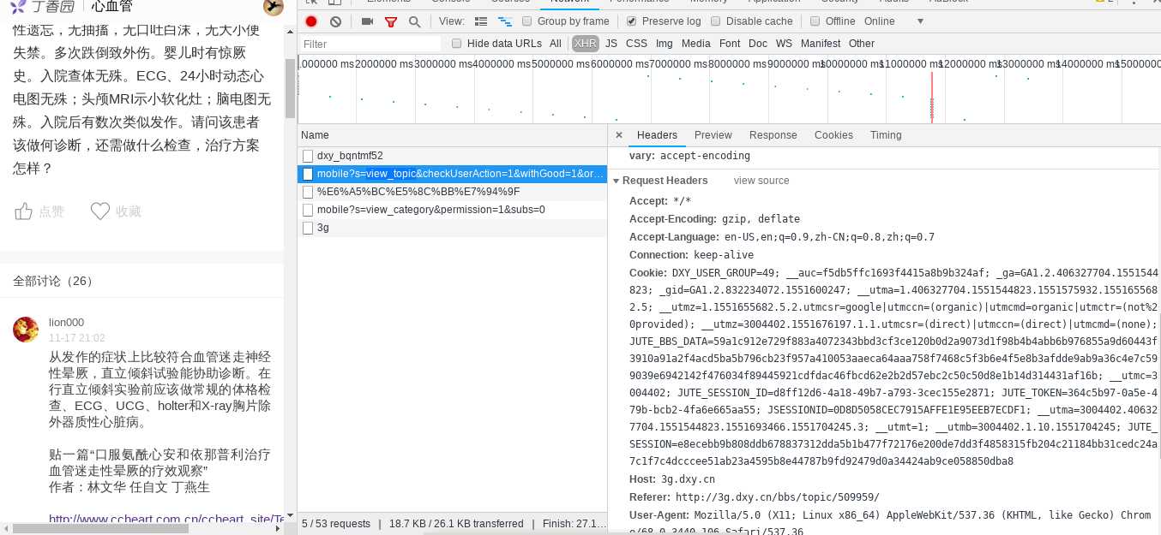The image size is (1161, 535).
Task: Click the 收藏 collect button
Action: point(116,211)
